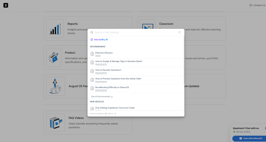Click the Swifty AI sparkle icon
Image resolution: width=266 pixels, height=142 pixels.
pos(92,40)
